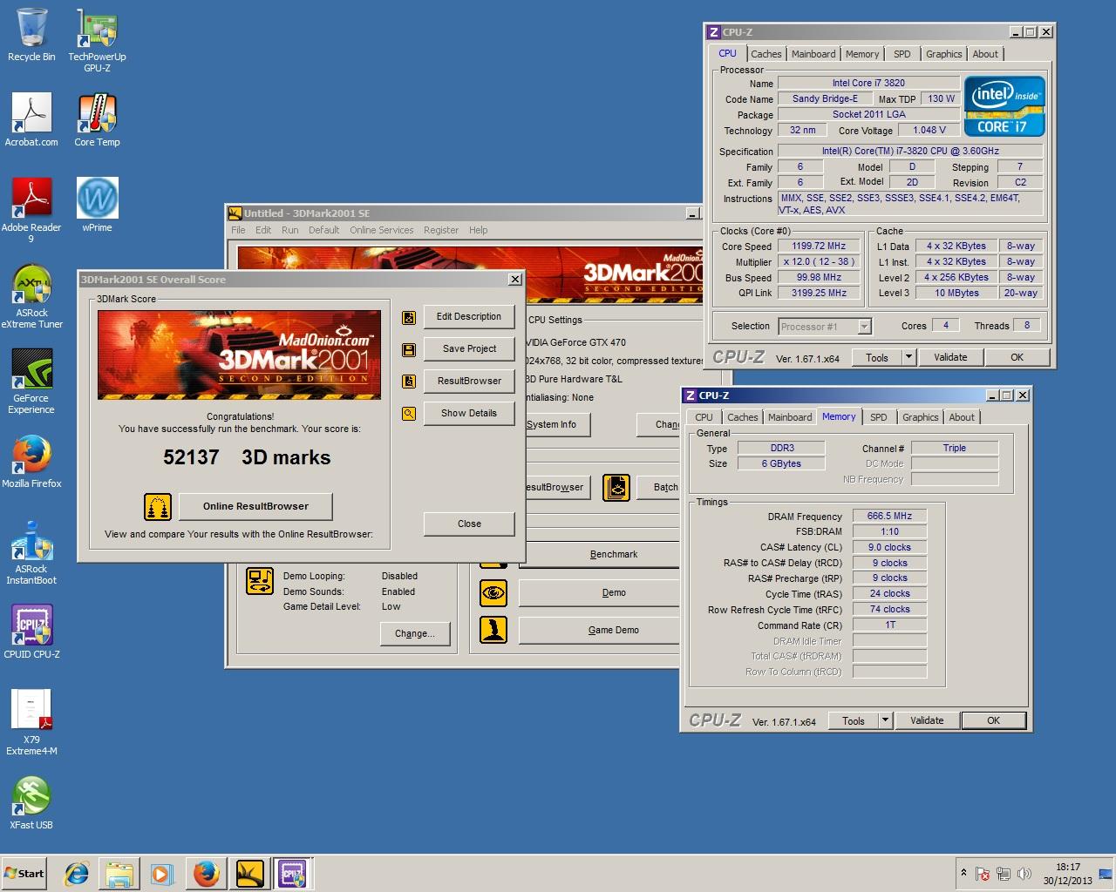This screenshot has height=892, width=1116.
Task: Click the Edit Description icon in score dialog
Action: click(408, 318)
